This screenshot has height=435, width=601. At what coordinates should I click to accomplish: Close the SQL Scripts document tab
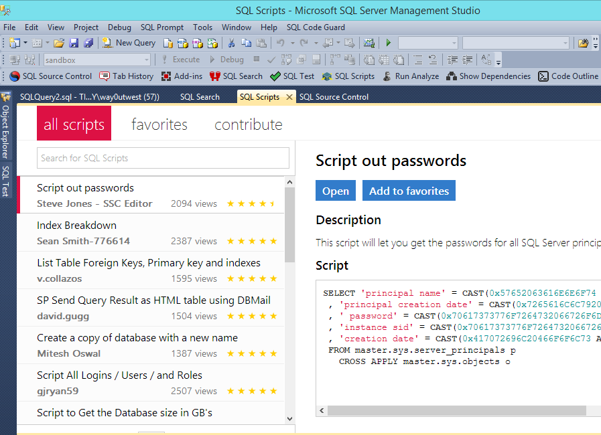tap(289, 97)
